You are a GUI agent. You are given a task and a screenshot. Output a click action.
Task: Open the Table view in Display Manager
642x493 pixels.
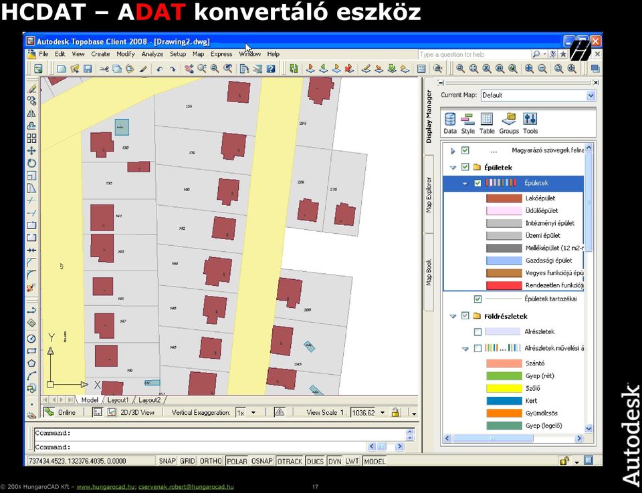487,123
